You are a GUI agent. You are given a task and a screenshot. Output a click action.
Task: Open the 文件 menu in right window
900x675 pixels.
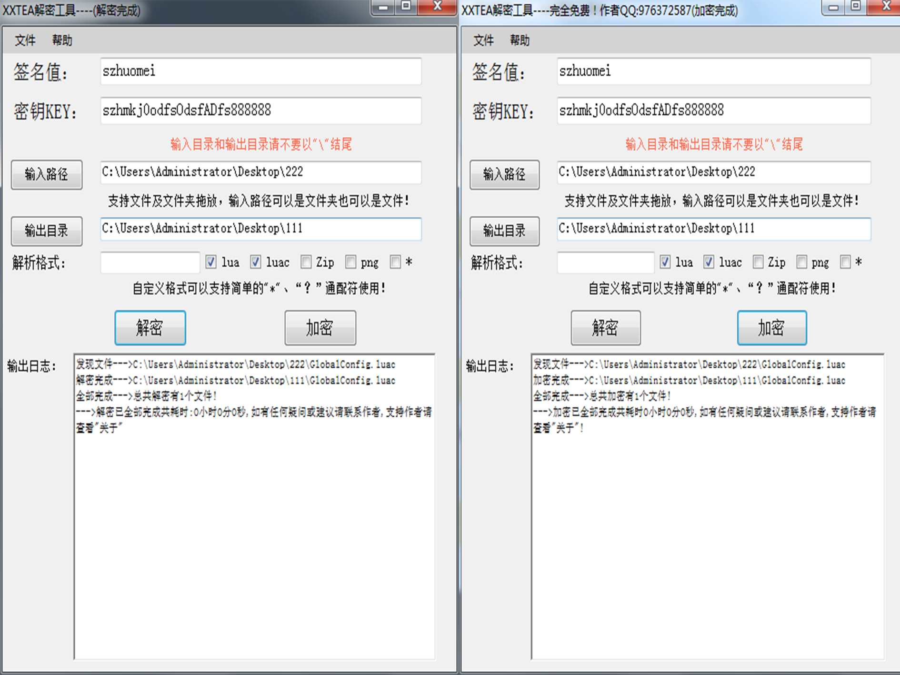coord(483,40)
